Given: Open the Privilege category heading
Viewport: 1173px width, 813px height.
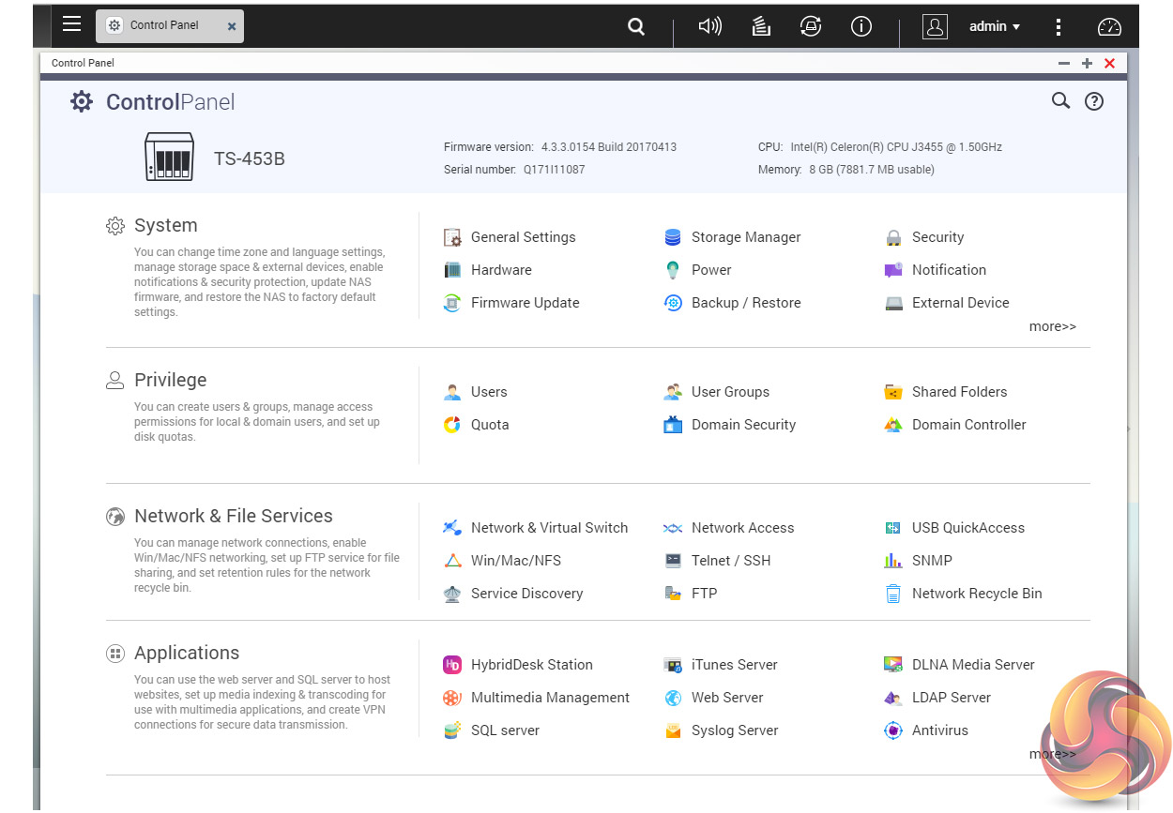Looking at the screenshot, I should point(170,380).
